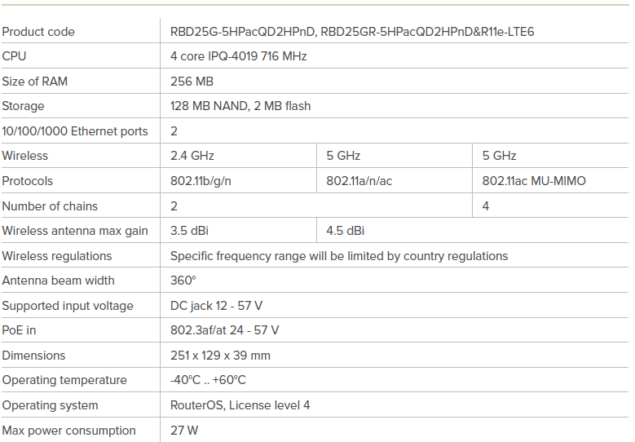Screen dimensions: 635x442
Task: Select the 802.11a/n/ac protocols cell
Action: point(359,181)
